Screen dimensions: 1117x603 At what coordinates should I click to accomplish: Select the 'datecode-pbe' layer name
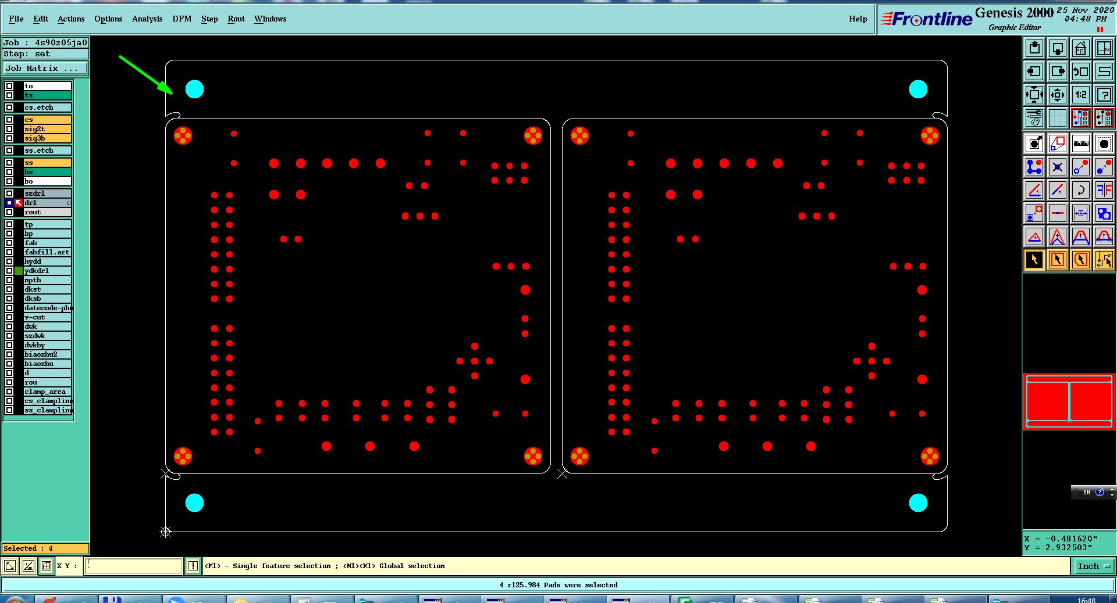tap(48, 308)
